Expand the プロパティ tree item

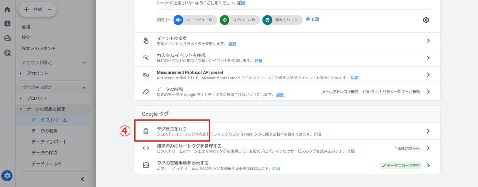tap(21, 98)
